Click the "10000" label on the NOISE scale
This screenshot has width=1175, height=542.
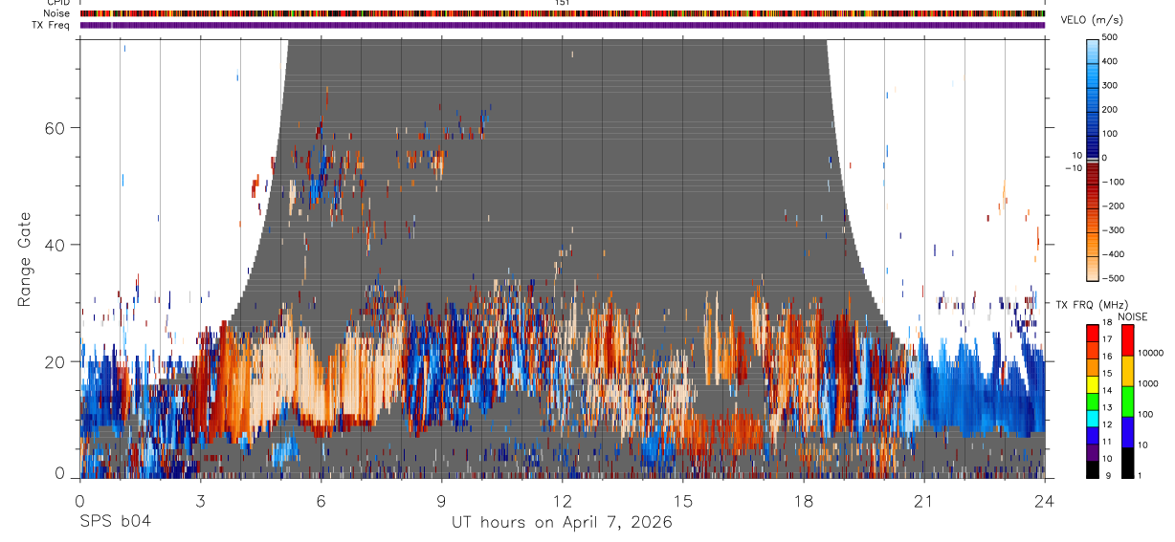(x=1150, y=353)
